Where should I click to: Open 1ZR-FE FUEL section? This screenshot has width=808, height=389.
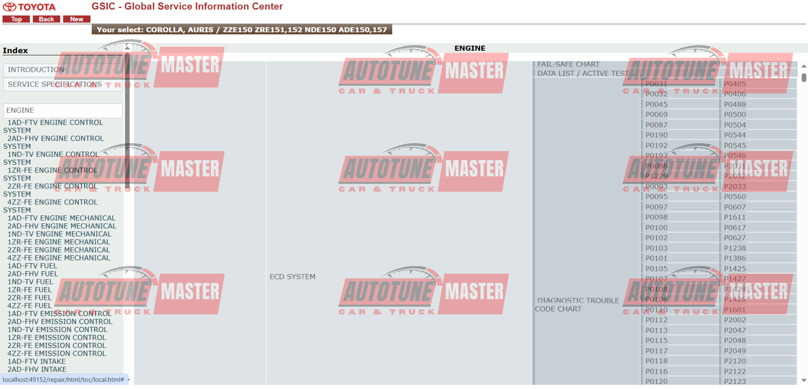pos(30,290)
